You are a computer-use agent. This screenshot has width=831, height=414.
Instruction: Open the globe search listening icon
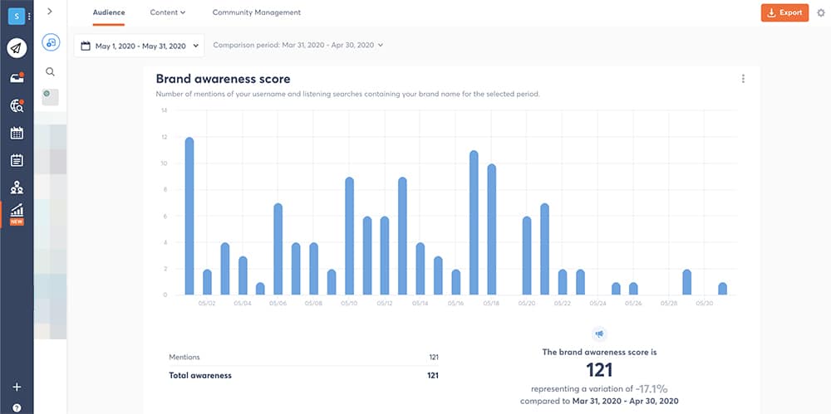click(17, 105)
